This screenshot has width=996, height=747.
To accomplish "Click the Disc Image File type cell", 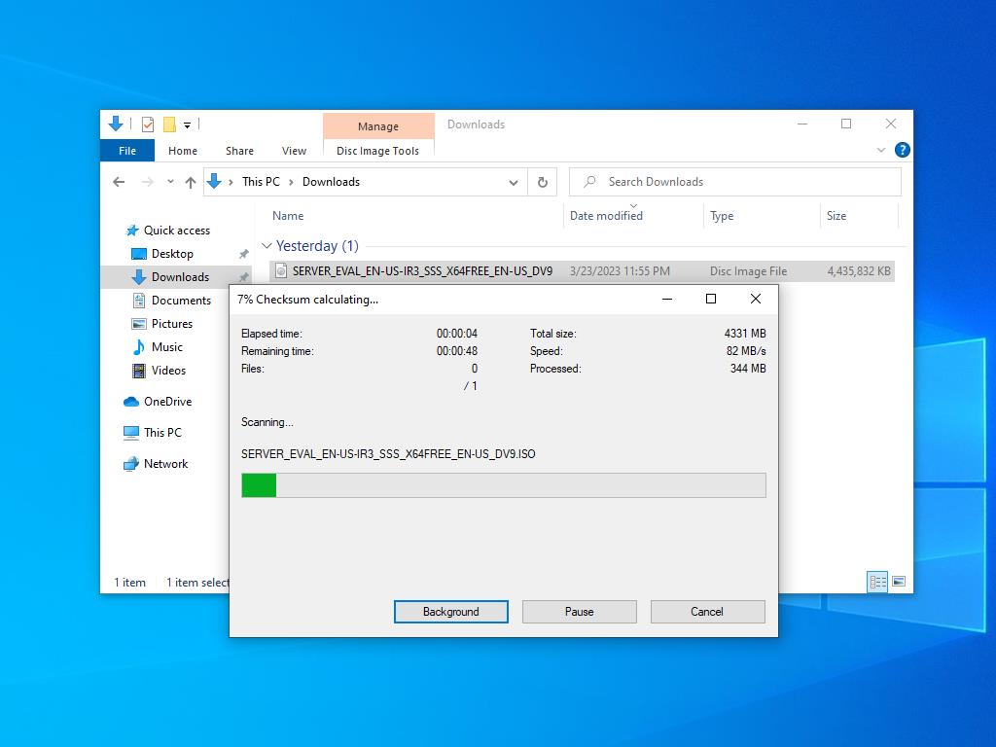I will click(748, 271).
